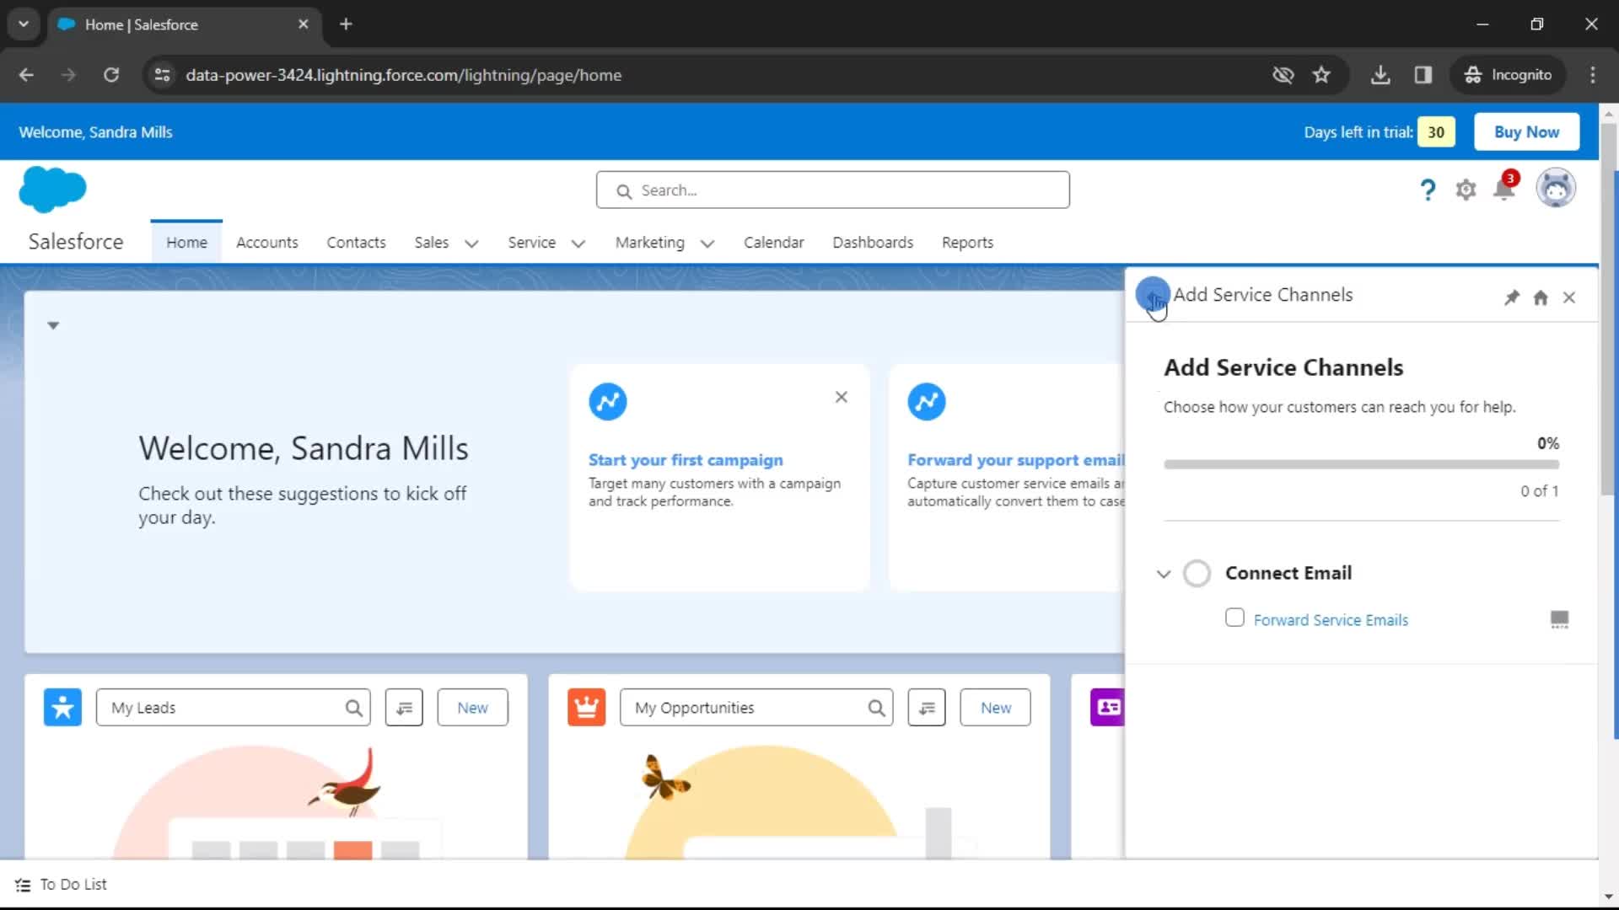Reload the page
The width and height of the screenshot is (1619, 910).
tap(111, 75)
